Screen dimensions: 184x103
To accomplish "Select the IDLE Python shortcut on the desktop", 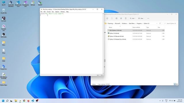I will pos(4,76).
